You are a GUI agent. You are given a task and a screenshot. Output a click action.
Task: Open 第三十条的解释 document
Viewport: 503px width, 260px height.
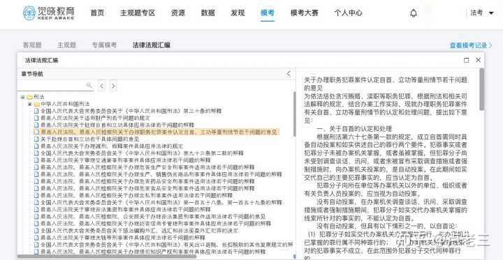point(131,111)
